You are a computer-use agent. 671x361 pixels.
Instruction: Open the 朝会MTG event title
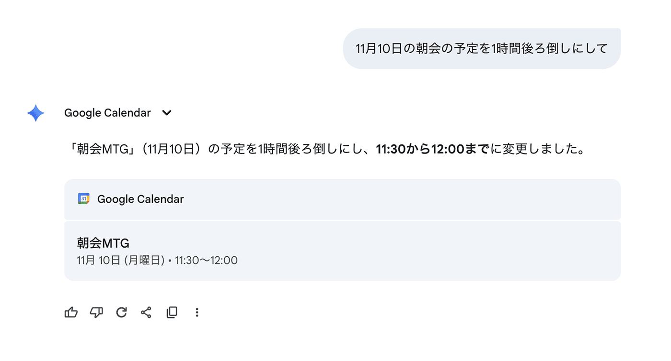point(103,243)
